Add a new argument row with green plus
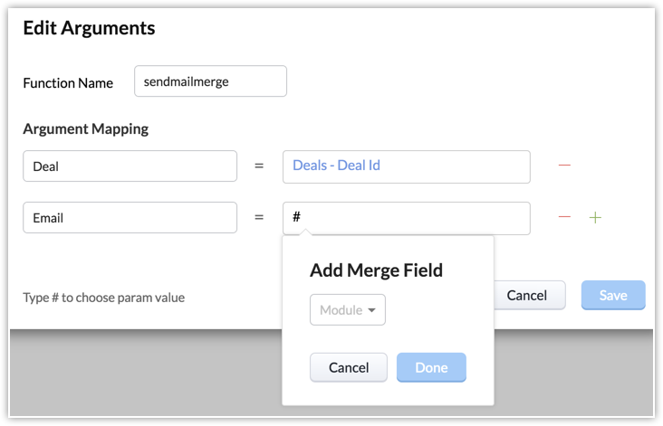Viewport: 663px width, 426px height. pos(595,218)
